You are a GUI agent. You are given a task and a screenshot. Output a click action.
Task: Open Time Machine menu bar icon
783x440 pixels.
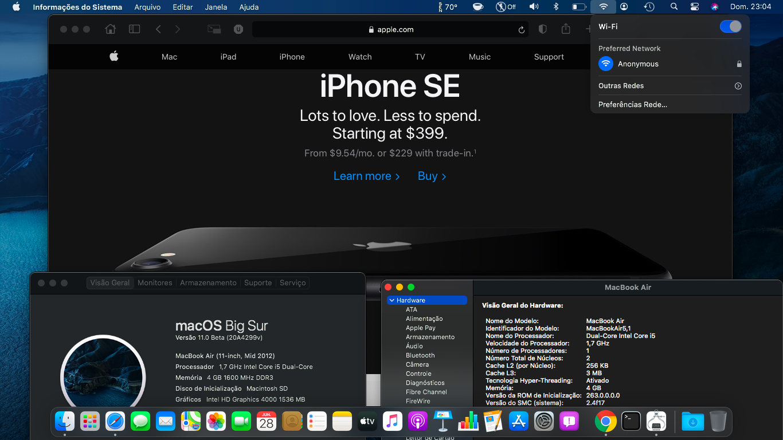[649, 7]
